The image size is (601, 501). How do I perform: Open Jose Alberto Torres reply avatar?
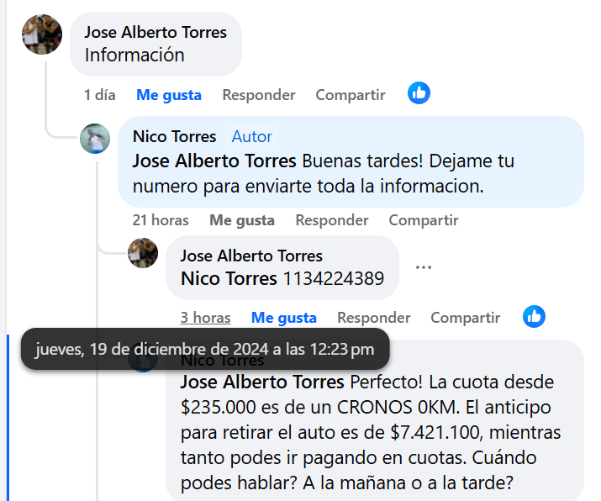[x=143, y=253]
